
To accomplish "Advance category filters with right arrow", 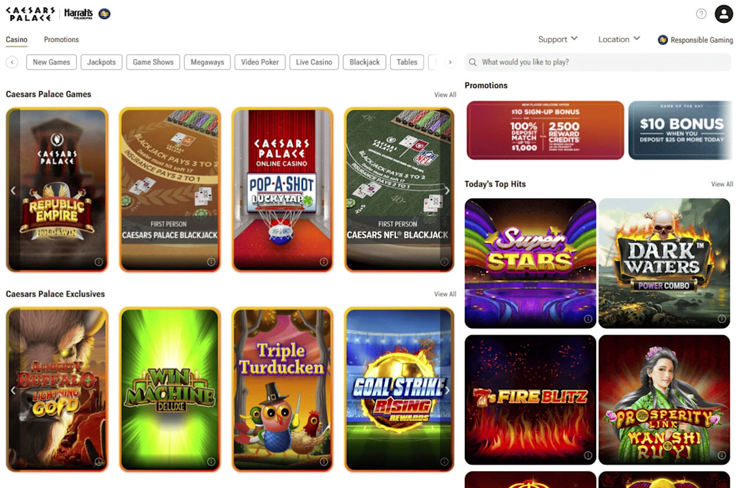I will pyautogui.click(x=450, y=62).
